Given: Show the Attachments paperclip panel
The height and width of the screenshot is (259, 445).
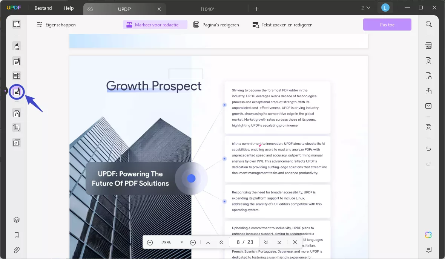Looking at the screenshot, I should pos(17,250).
